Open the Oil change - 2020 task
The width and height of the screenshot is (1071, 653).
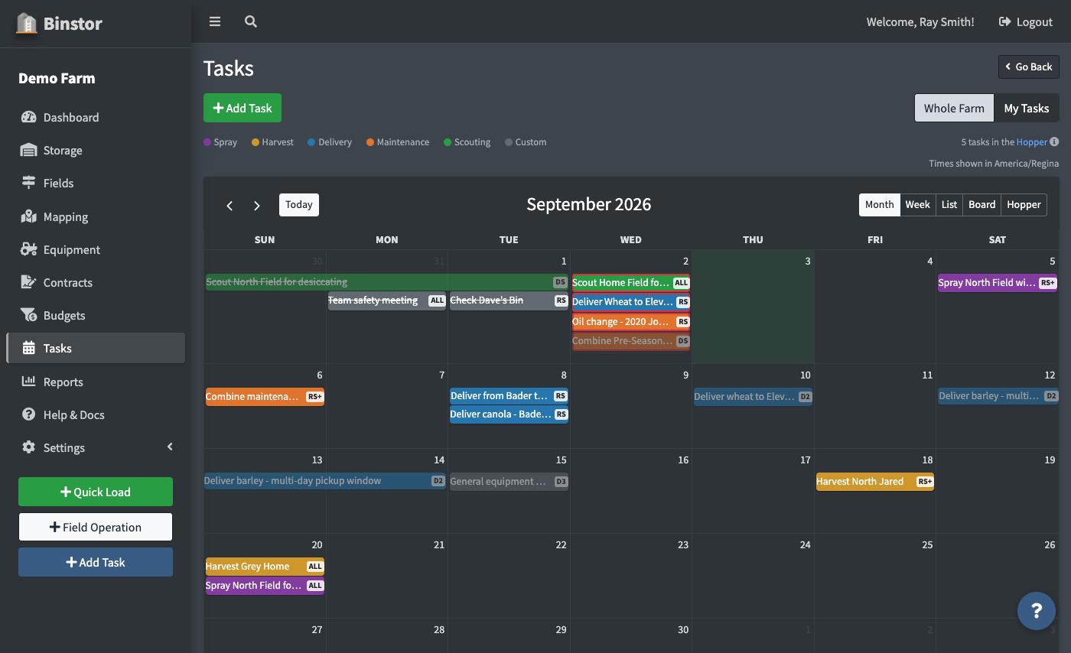pyautogui.click(x=631, y=321)
